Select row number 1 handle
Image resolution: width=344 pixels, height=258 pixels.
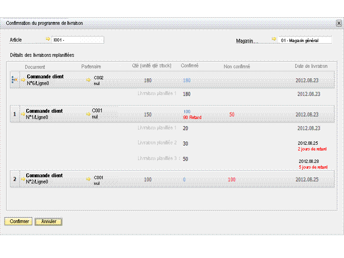click(x=15, y=114)
